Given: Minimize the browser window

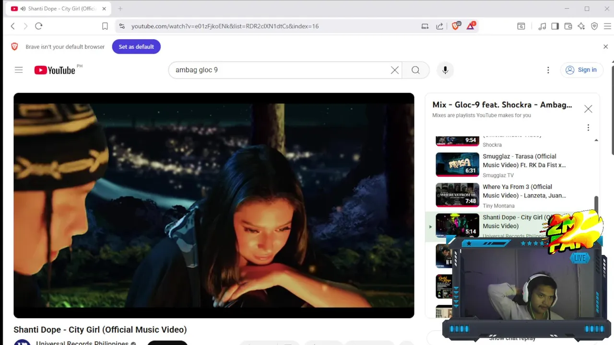Looking at the screenshot, I should (567, 9).
